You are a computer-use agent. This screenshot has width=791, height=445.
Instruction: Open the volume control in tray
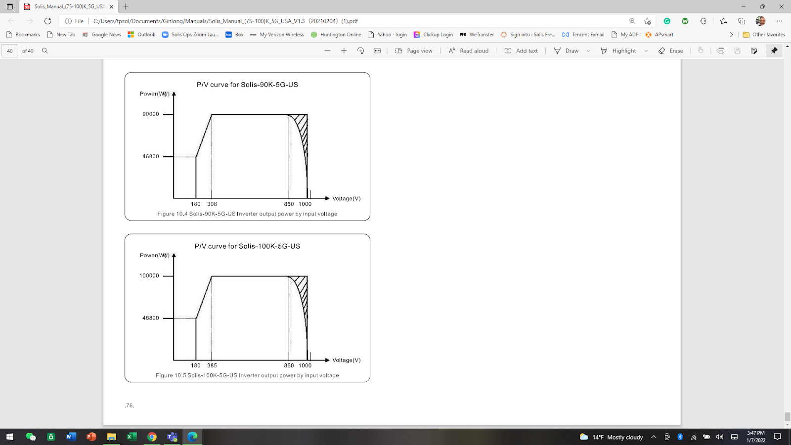pyautogui.click(x=720, y=437)
